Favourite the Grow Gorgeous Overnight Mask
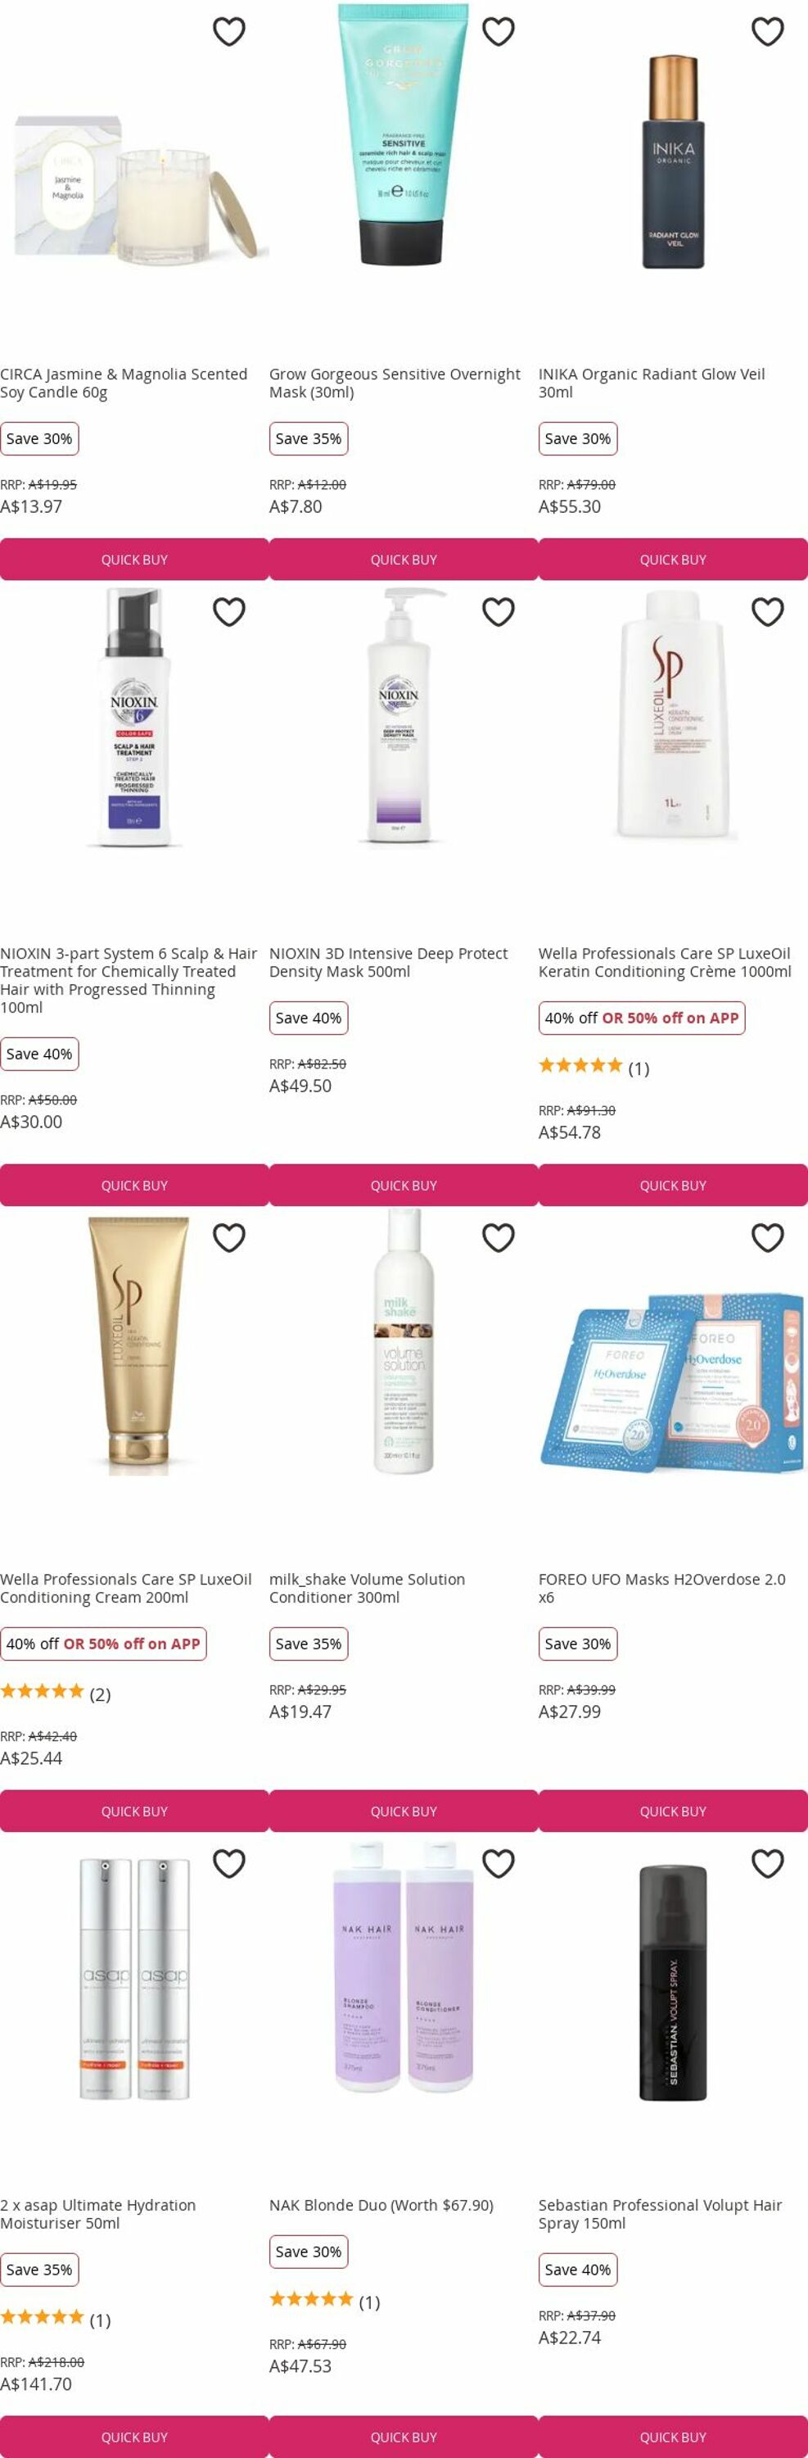 pos(499,31)
